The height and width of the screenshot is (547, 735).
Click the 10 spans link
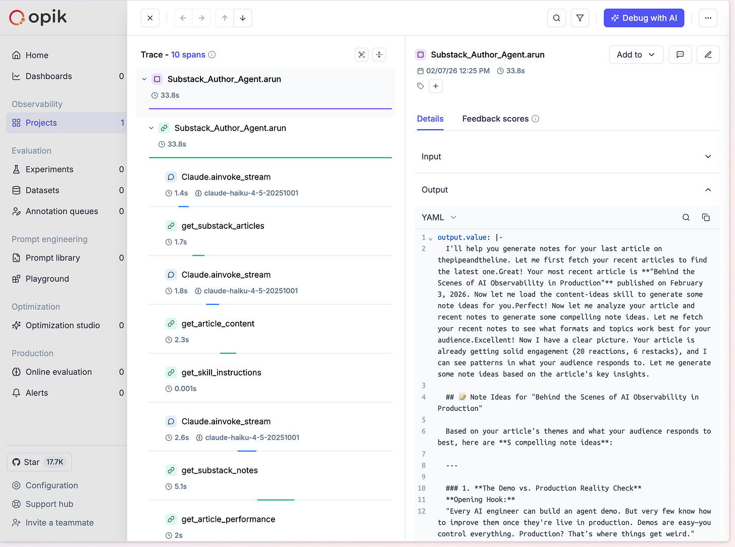click(x=188, y=54)
